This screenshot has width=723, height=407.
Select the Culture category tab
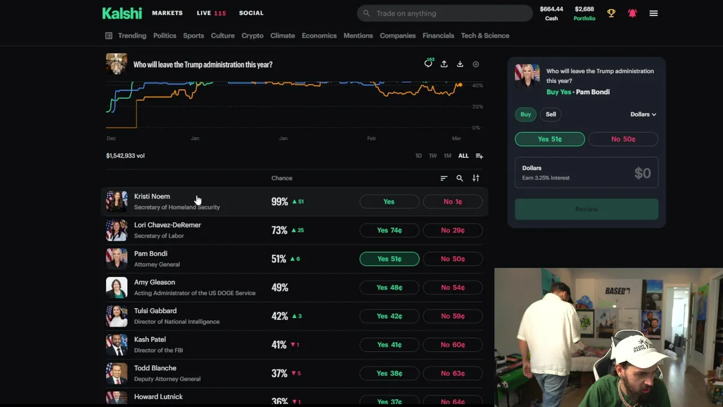pyautogui.click(x=223, y=36)
